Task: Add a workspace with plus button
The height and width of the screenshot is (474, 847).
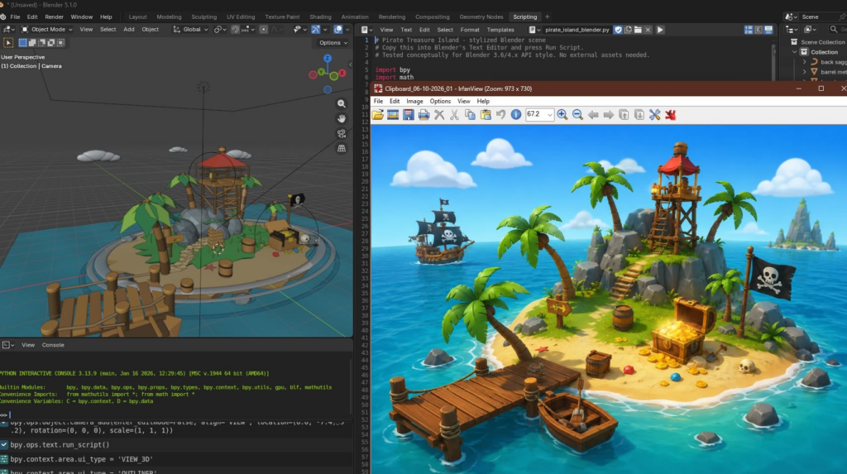Action: 548,17
